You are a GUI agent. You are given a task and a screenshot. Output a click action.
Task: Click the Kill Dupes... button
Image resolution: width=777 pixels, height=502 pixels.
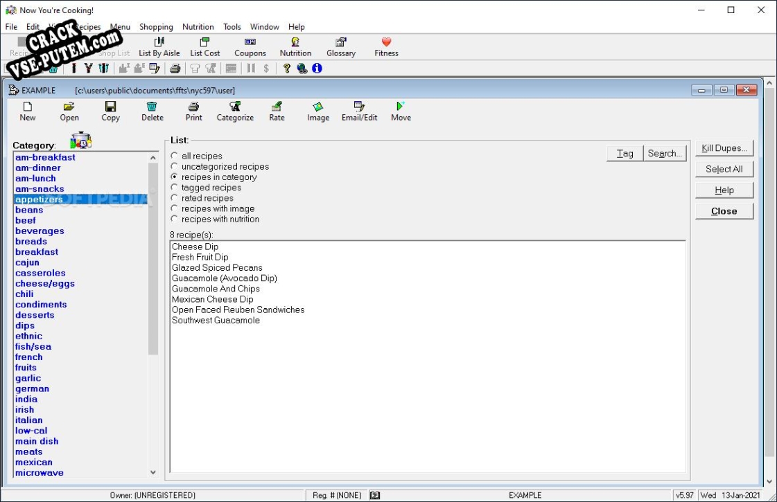[724, 148]
